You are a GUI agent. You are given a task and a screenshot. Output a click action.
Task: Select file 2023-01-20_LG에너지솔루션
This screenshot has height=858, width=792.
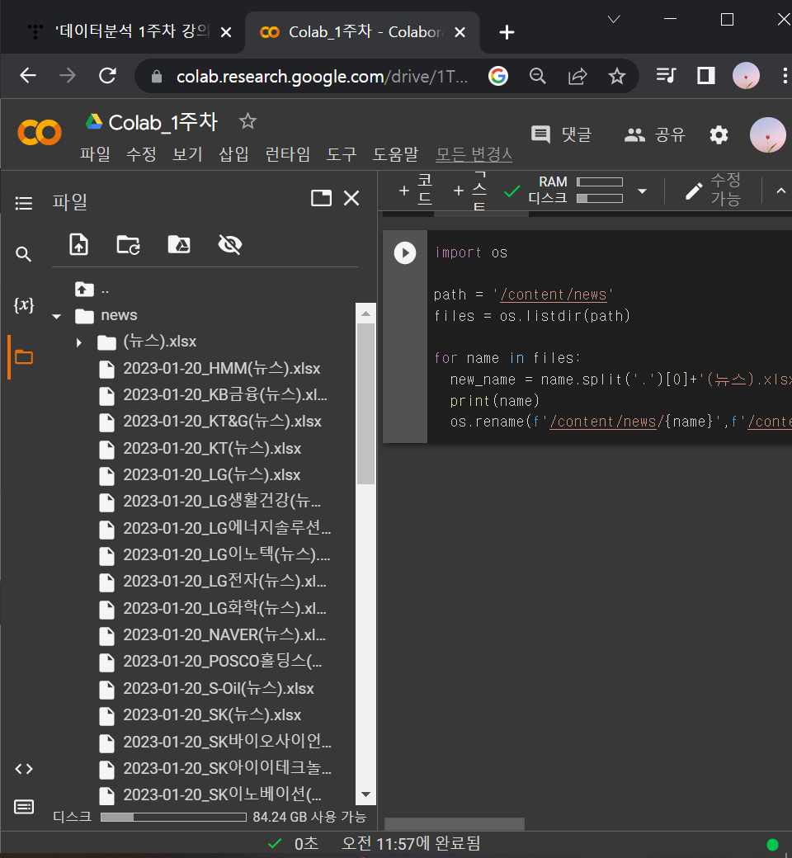pos(227,528)
